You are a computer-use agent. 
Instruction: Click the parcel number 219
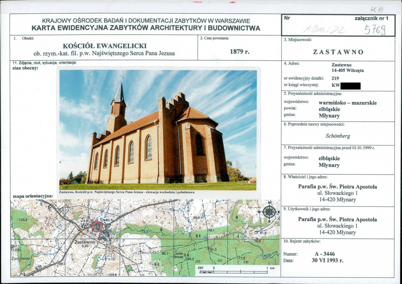(x=335, y=78)
